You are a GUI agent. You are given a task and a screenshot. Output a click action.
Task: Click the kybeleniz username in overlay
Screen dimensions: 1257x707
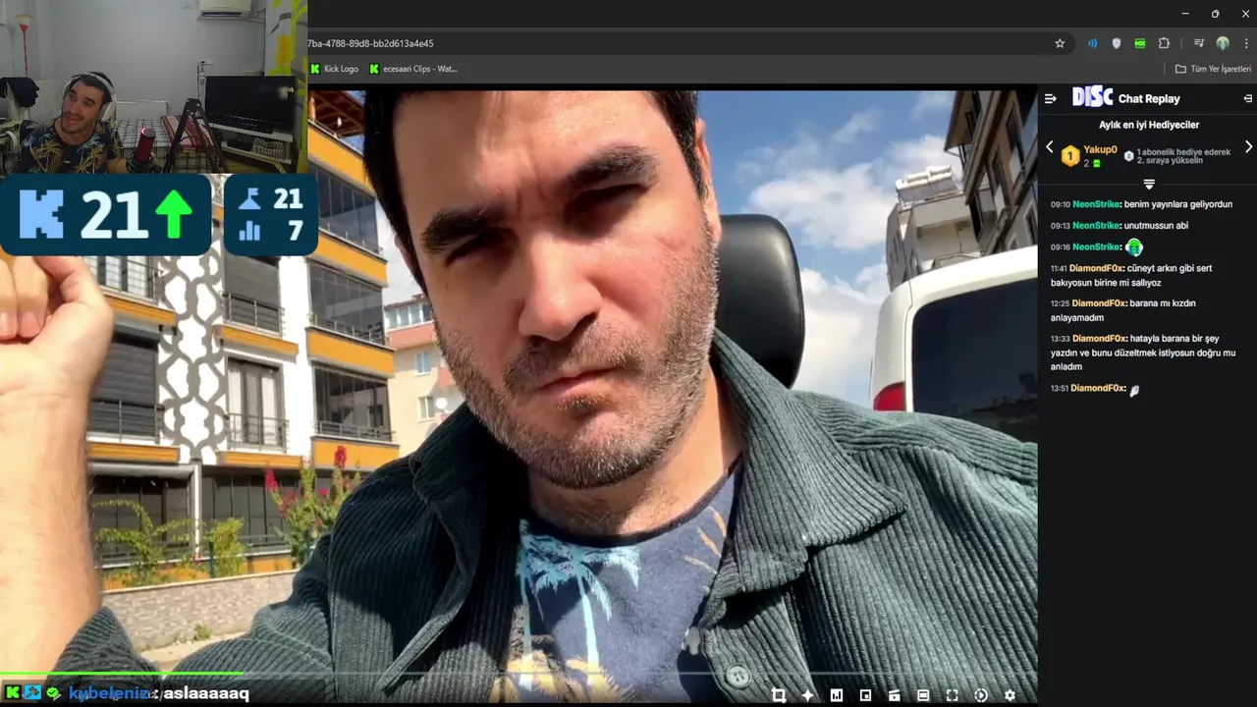[111, 693]
